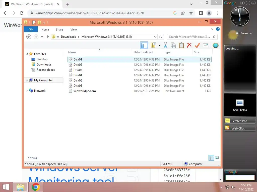Open the File ribbon tab
The image size is (257, 192).
31,29
